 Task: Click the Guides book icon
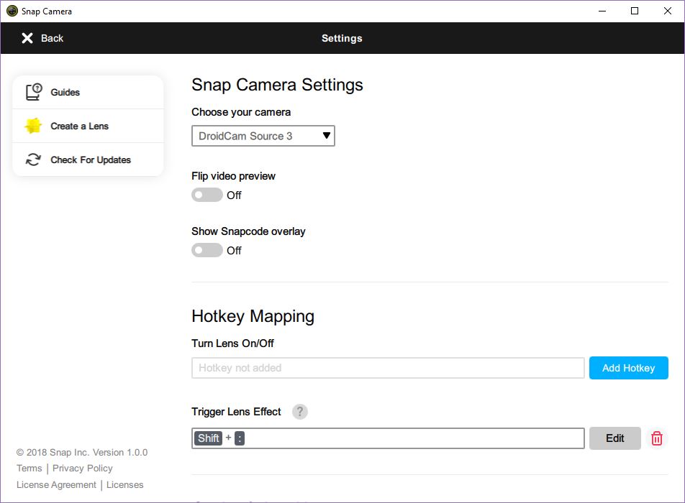point(34,92)
